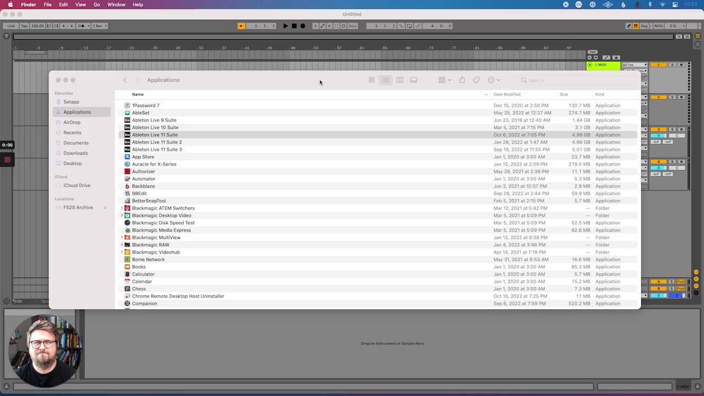Image resolution: width=704 pixels, height=396 pixels.
Task: Toggle Ableton Draw Mode pencil icon
Action: (629, 26)
